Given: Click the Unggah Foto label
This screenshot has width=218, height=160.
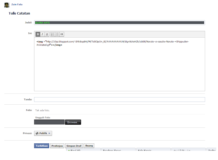Looking at the screenshot, I should (x=43, y=118).
